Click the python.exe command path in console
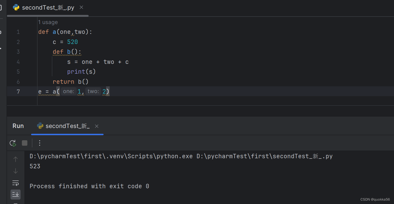The height and width of the screenshot is (204, 394). click(111, 156)
